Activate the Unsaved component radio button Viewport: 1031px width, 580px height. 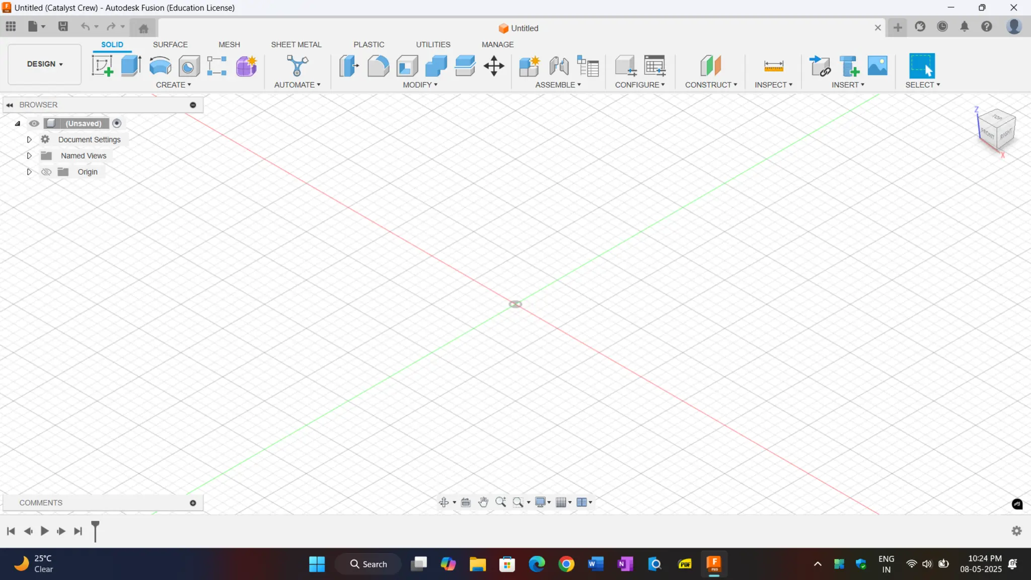(117, 123)
